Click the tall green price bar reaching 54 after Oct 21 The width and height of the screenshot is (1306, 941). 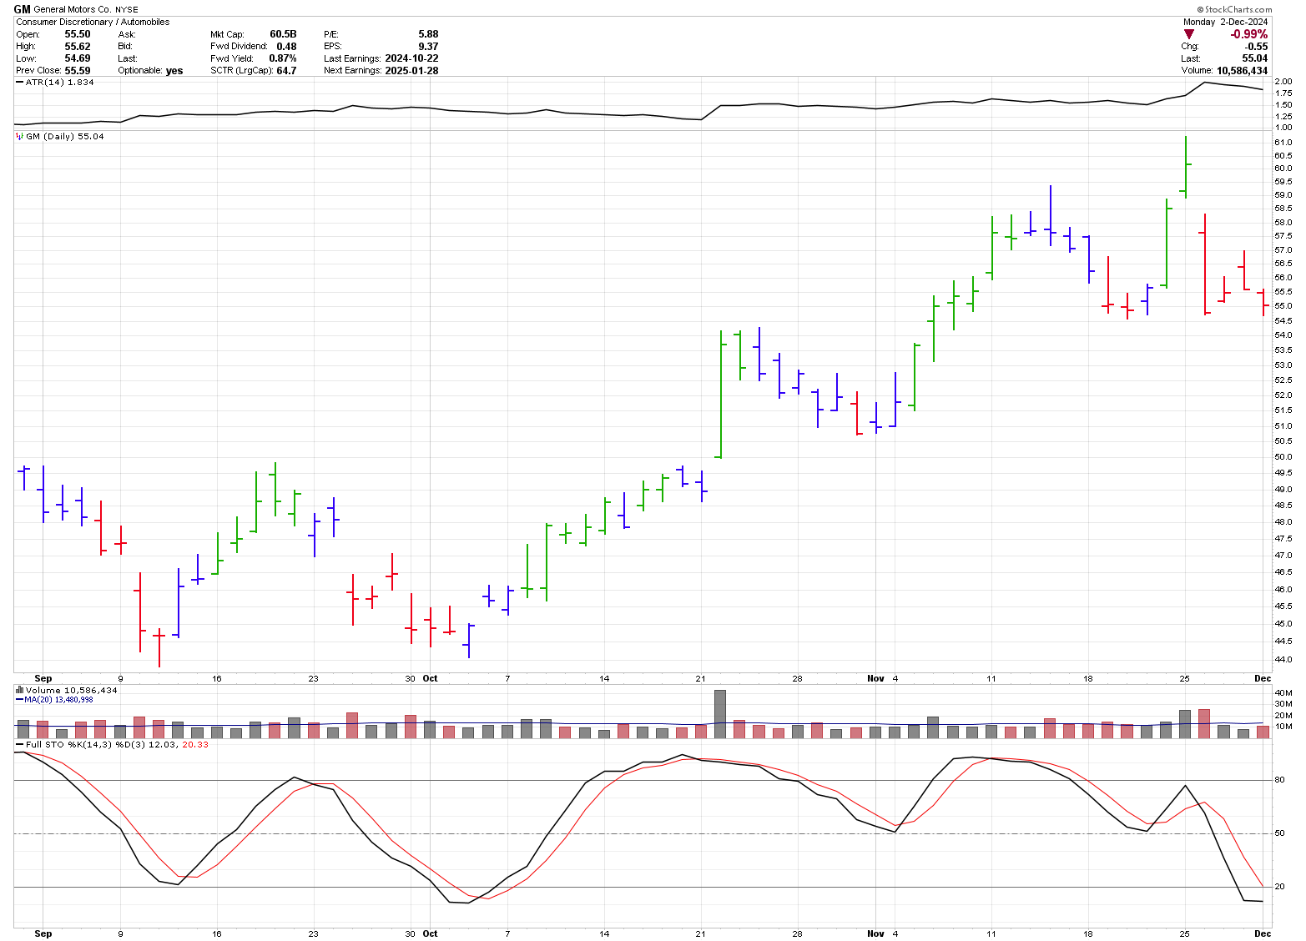pos(720,394)
